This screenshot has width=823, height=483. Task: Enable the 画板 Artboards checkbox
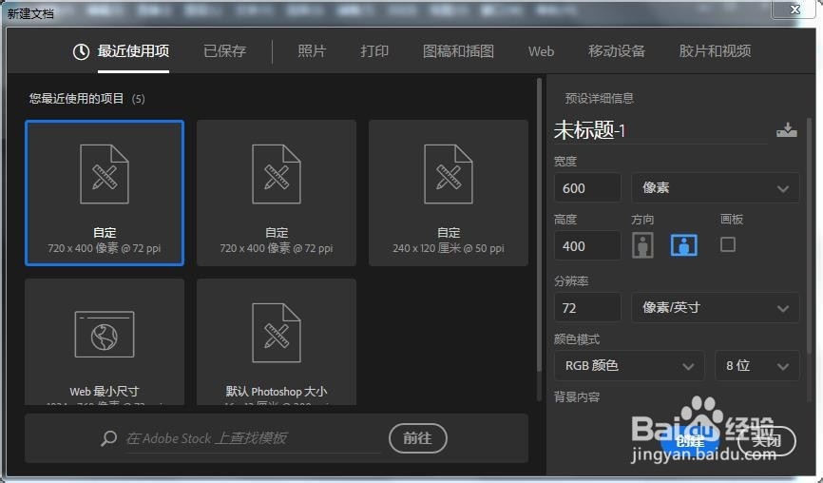(727, 244)
